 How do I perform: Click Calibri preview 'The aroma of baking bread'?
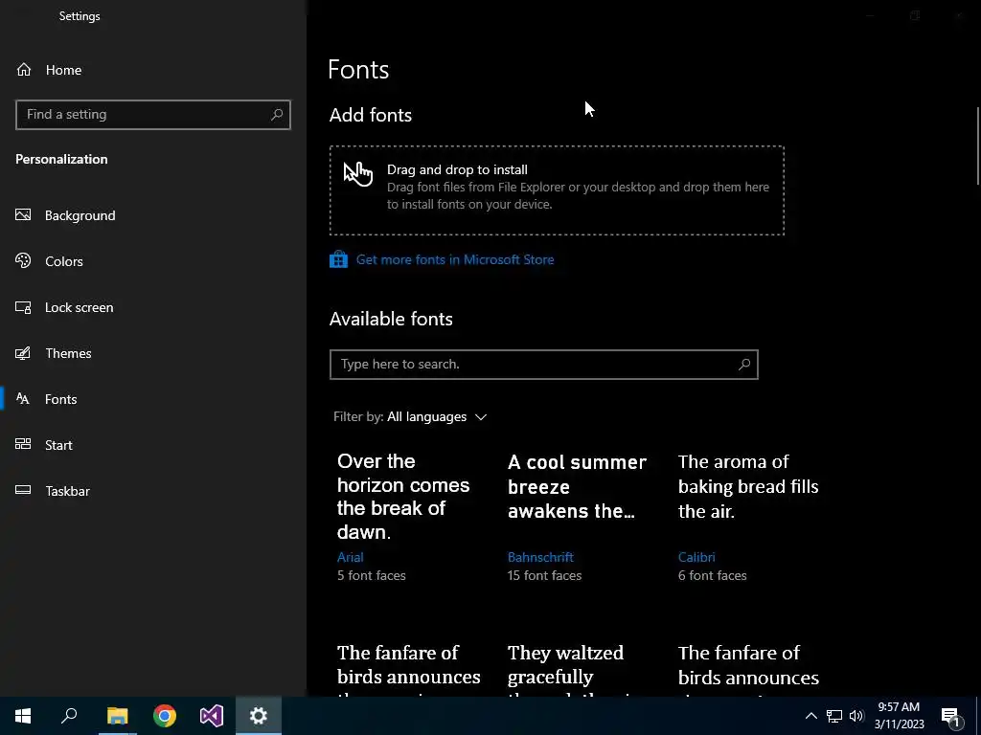(x=748, y=487)
